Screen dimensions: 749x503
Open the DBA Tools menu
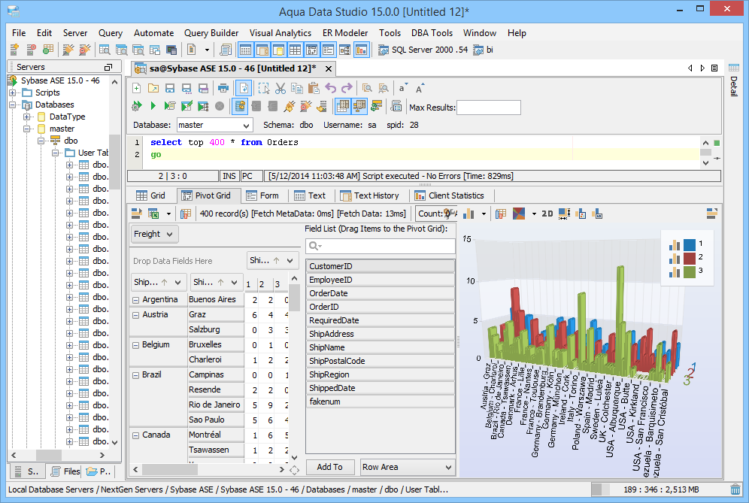click(x=432, y=33)
